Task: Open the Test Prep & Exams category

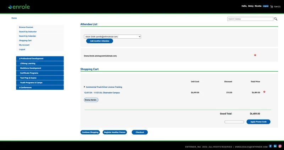Action: (40, 78)
